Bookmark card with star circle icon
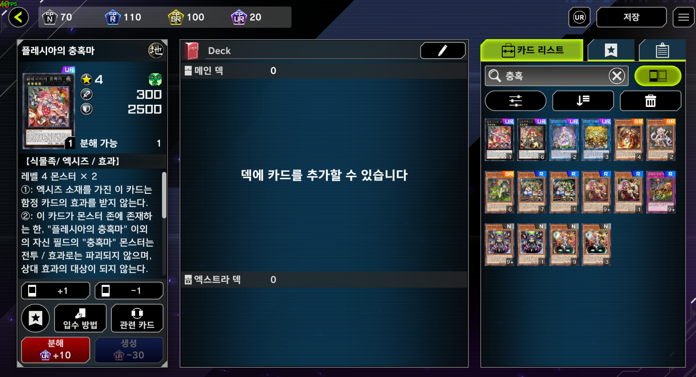Screen dimensions: 696x377 point(36,318)
